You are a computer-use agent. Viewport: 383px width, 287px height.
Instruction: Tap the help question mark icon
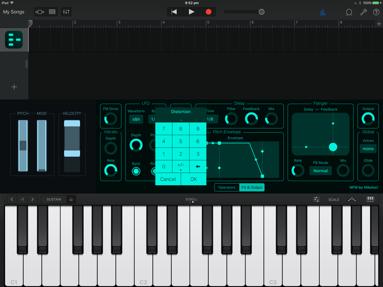click(376, 12)
